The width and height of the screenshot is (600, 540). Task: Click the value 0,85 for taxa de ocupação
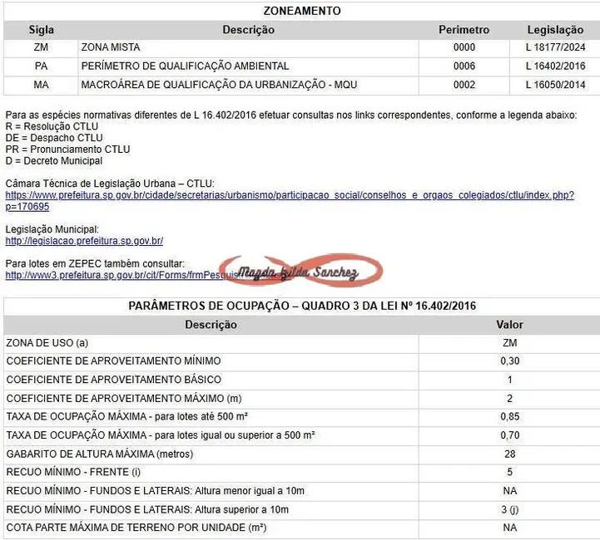click(509, 417)
